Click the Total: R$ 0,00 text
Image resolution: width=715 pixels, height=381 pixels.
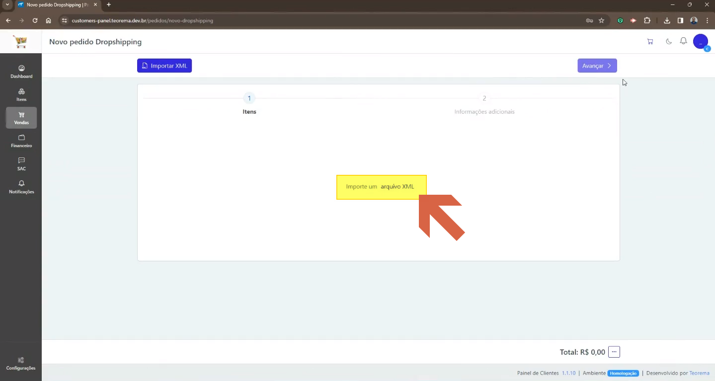tap(582, 352)
